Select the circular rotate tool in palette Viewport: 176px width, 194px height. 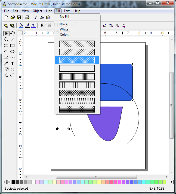12,69
